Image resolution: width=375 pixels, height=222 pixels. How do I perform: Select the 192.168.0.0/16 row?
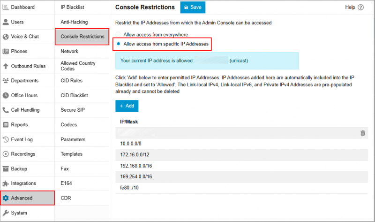coord(241,166)
